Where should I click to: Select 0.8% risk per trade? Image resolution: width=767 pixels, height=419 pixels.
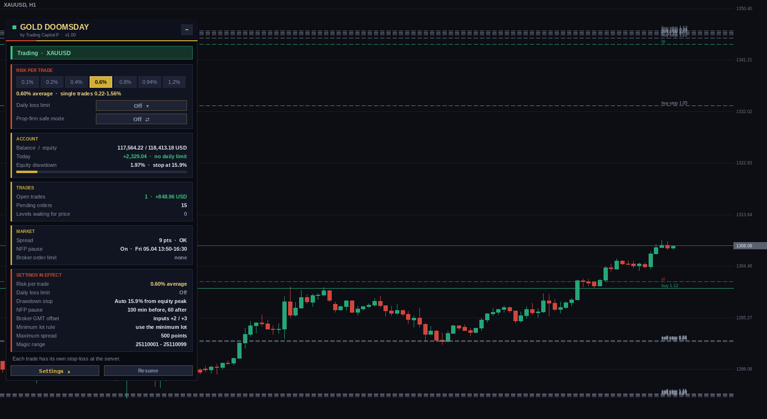125,82
